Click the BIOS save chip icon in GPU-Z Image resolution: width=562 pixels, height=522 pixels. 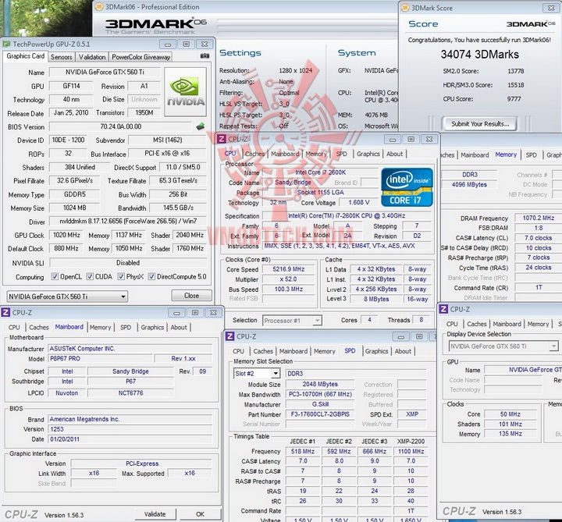[x=201, y=126]
